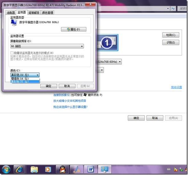Select 真彩色 (32 位) in the list

tap(25, 82)
